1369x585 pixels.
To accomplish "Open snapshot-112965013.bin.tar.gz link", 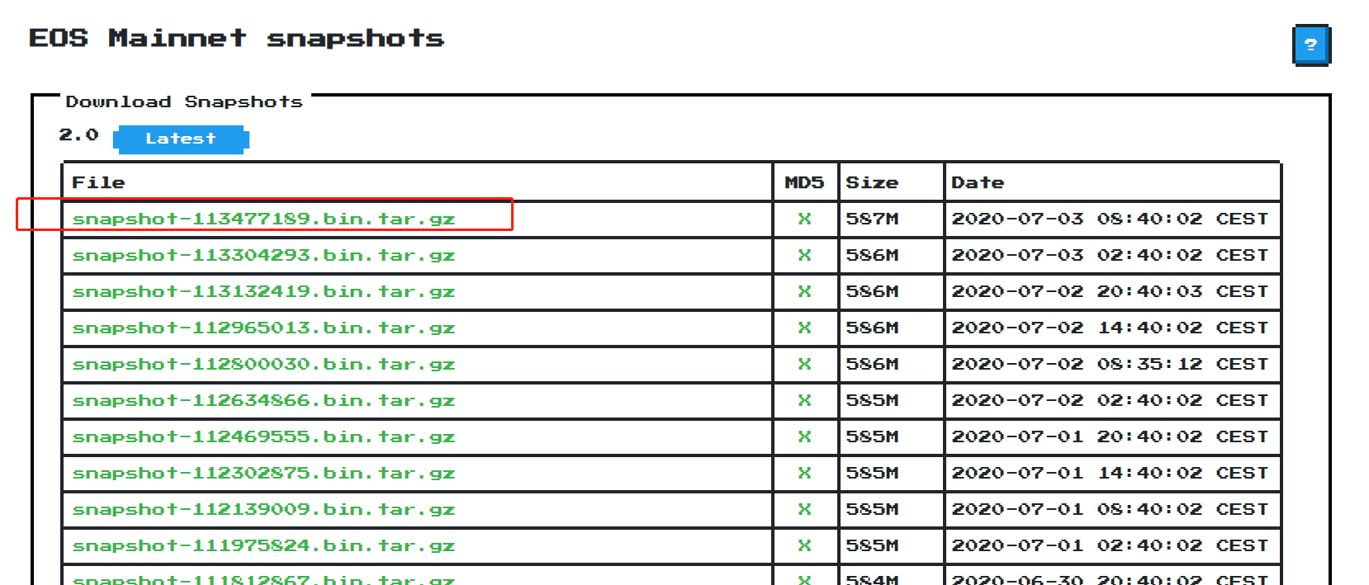I will [263, 328].
